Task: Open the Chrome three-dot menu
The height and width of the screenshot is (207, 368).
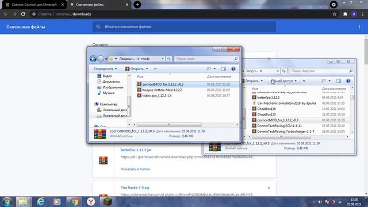Action: [x=363, y=14]
